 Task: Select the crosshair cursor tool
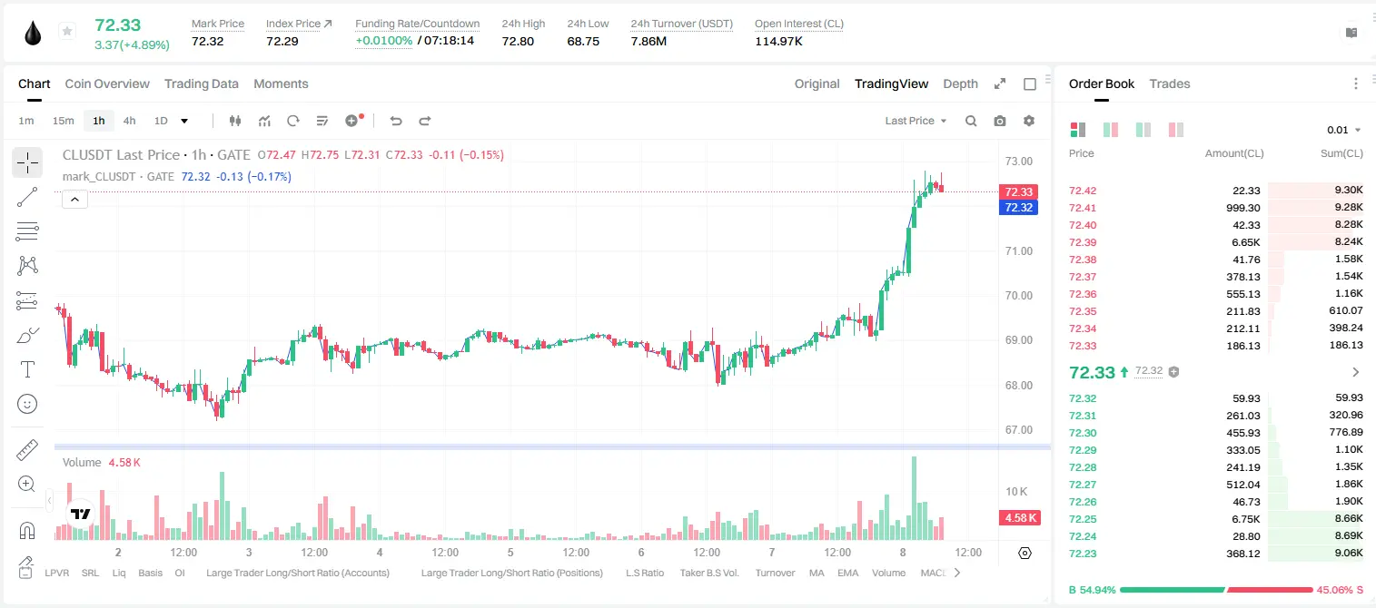tap(27, 163)
